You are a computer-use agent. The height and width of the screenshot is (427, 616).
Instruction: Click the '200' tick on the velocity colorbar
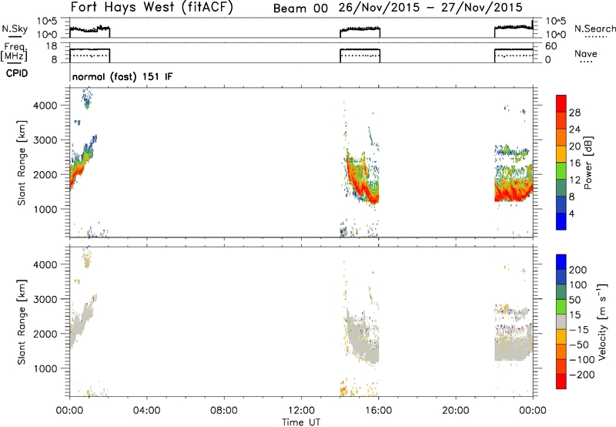(x=578, y=270)
